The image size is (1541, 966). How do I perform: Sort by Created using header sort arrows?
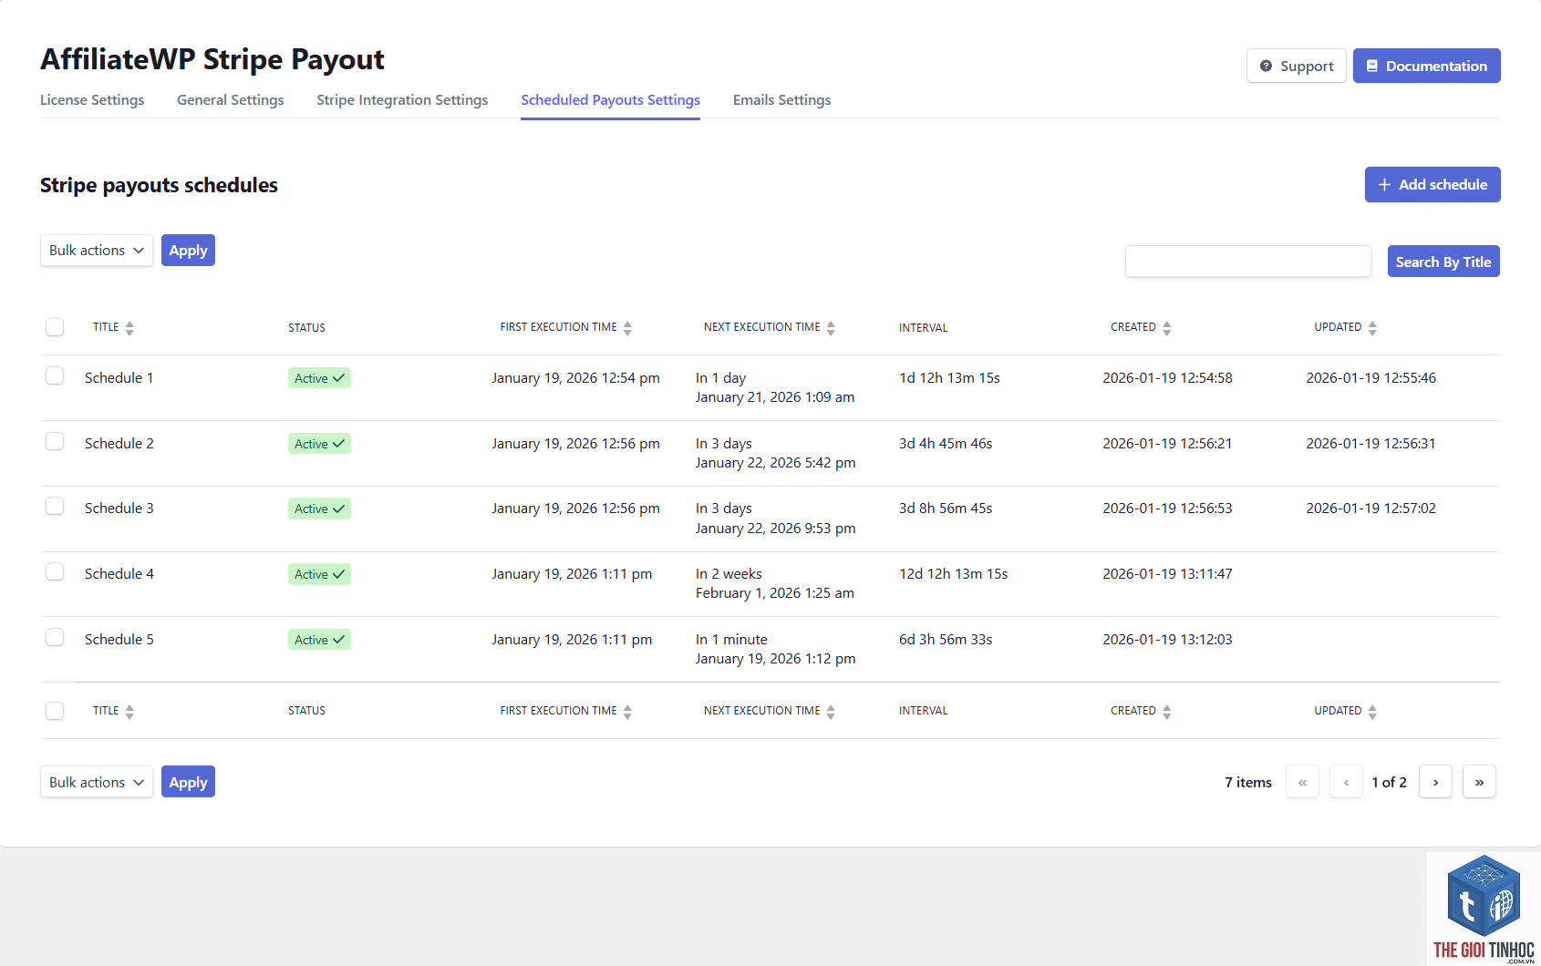click(x=1167, y=328)
